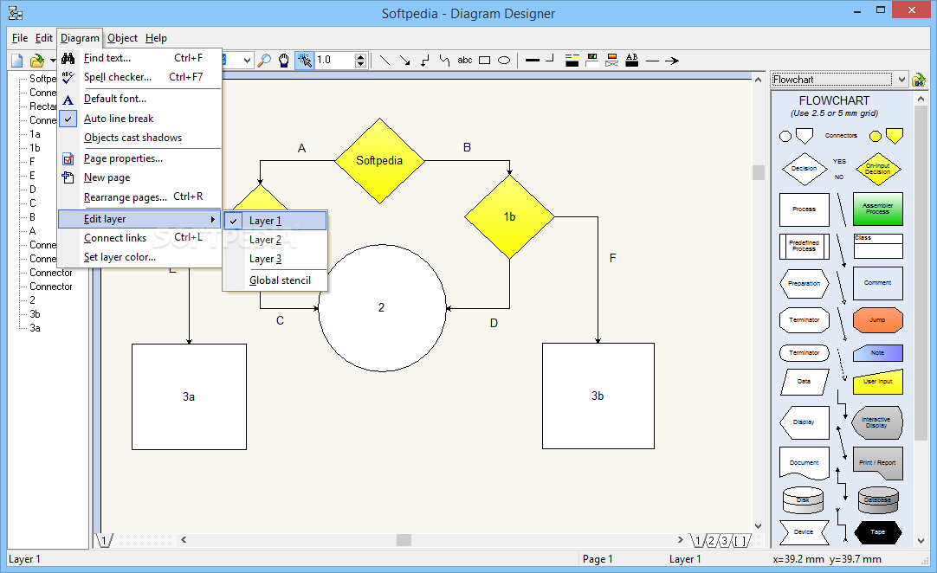Image resolution: width=937 pixels, height=573 pixels.
Task: Click the canvas vertical scroll down arrow
Action: (759, 526)
